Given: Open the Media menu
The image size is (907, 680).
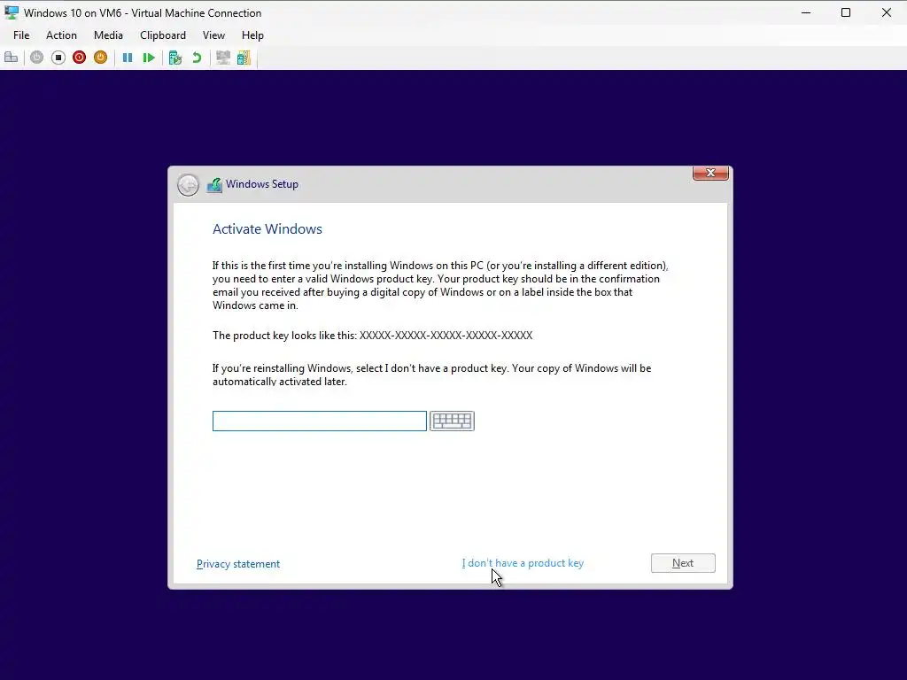Looking at the screenshot, I should point(108,35).
